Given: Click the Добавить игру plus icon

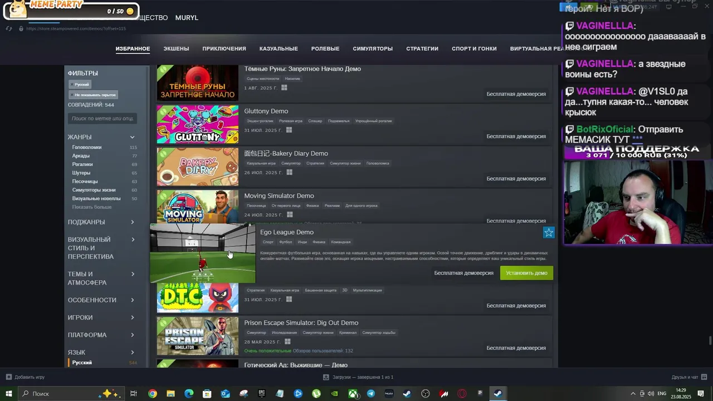Looking at the screenshot, I should click(x=8, y=377).
